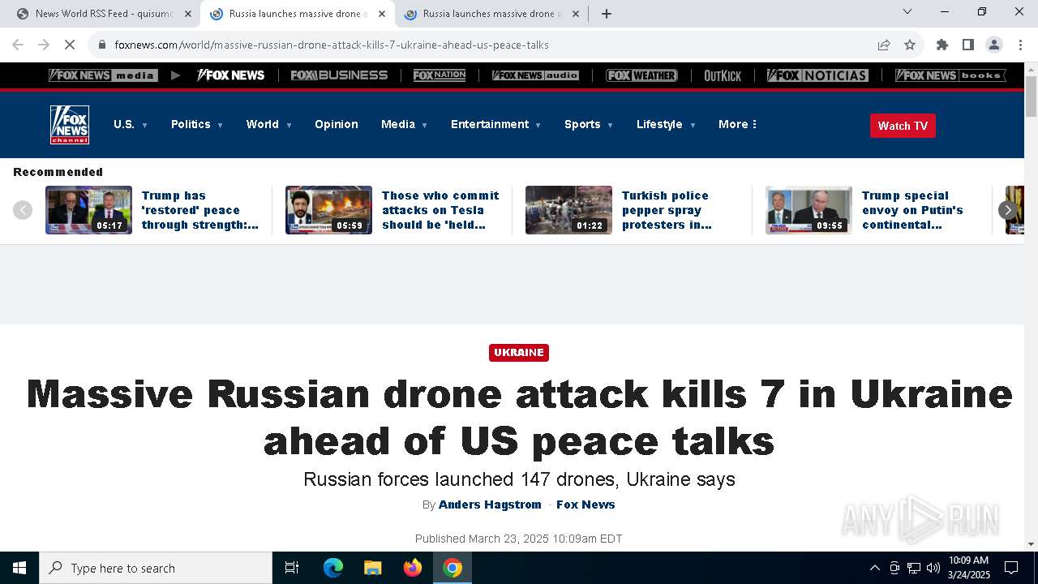Open Fox Noticias logo link
Screen dimensions: 1038x584
pyautogui.click(x=817, y=75)
